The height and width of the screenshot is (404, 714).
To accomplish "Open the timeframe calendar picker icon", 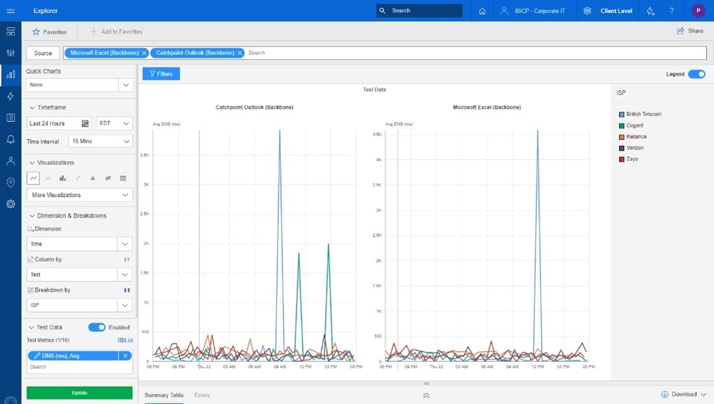I will pyautogui.click(x=85, y=123).
